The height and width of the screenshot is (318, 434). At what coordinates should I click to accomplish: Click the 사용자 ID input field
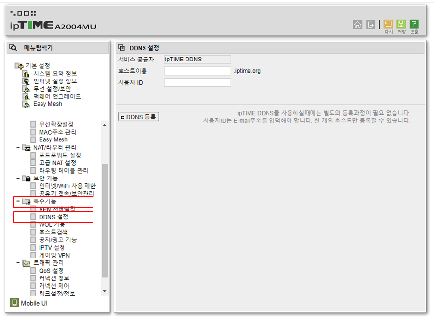[x=197, y=82]
